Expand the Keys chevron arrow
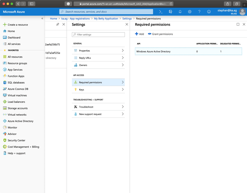This screenshot has height=193, width=247. tap(122, 89)
